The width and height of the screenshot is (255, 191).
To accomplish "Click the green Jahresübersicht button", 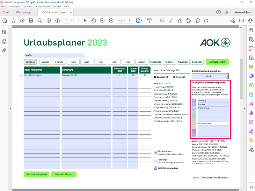I will pyautogui.click(x=217, y=62).
